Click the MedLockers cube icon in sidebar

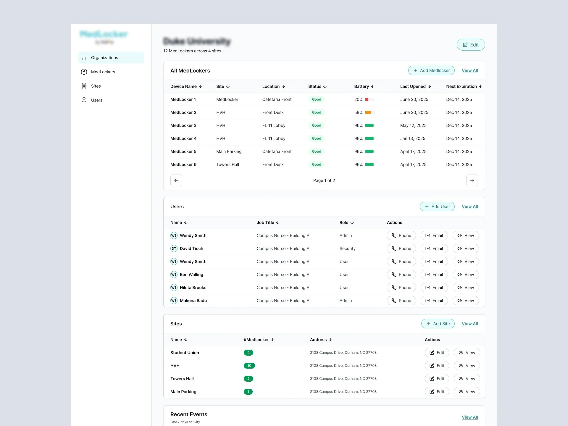pos(84,72)
